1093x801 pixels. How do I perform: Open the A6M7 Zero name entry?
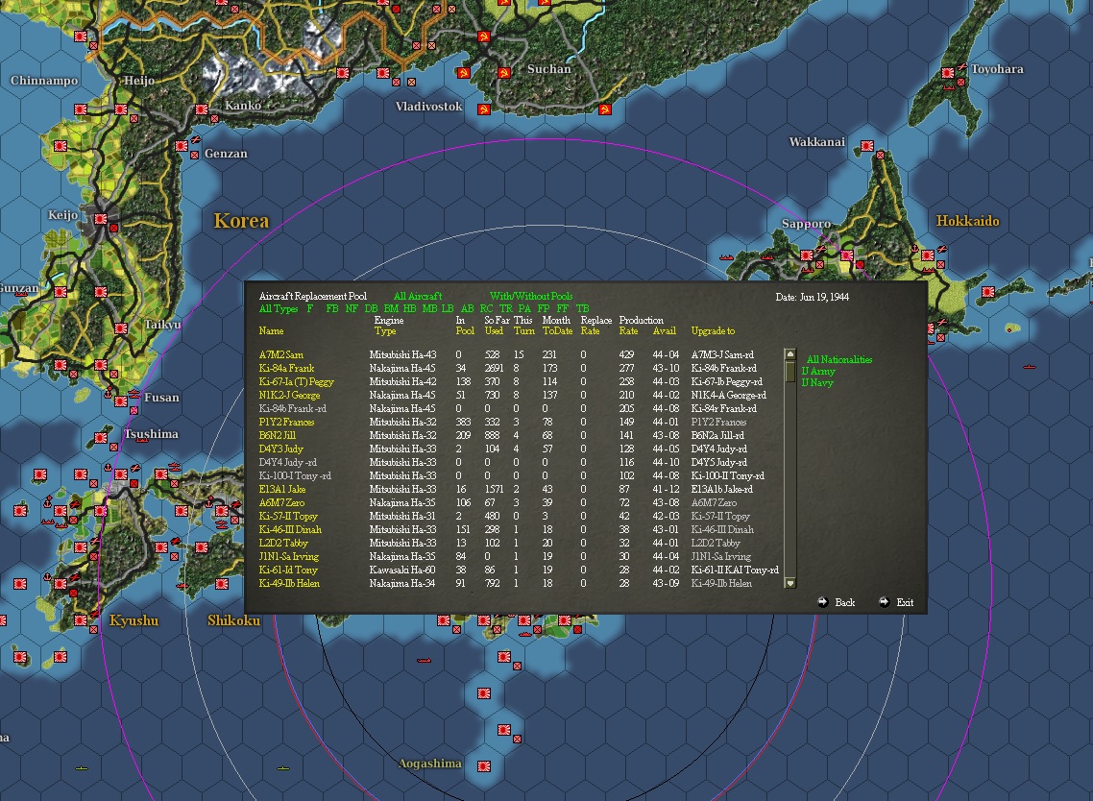click(281, 502)
